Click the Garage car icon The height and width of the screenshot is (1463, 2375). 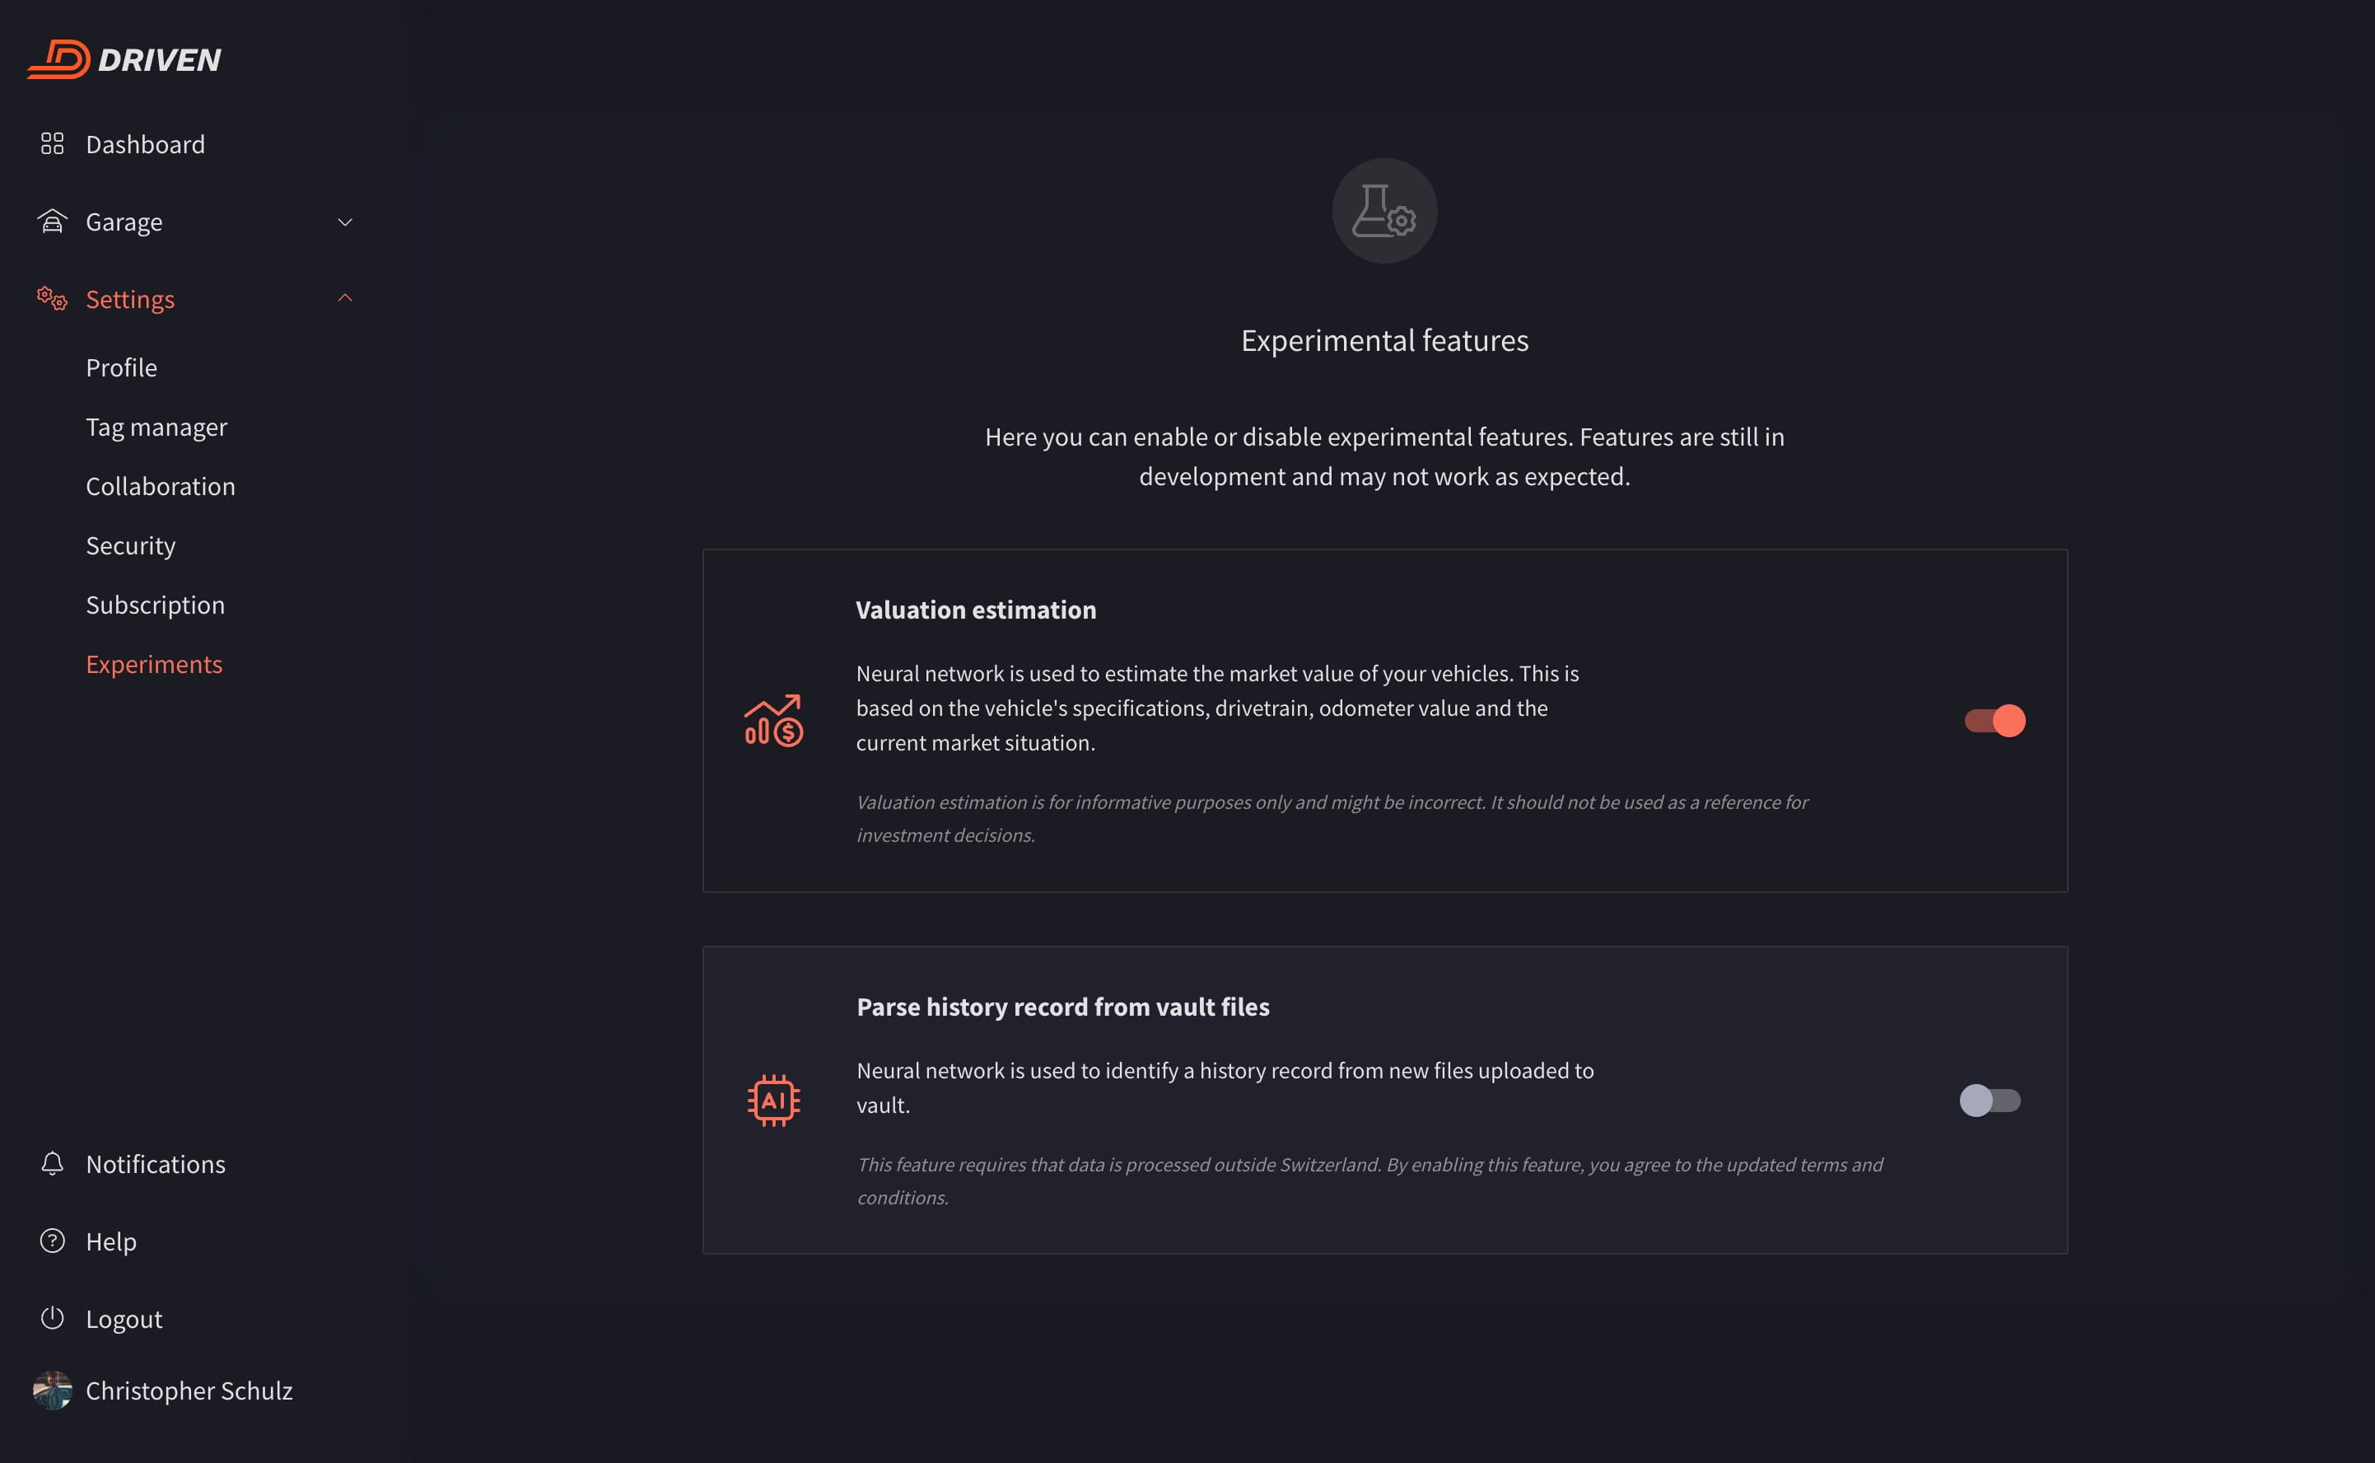[52, 222]
